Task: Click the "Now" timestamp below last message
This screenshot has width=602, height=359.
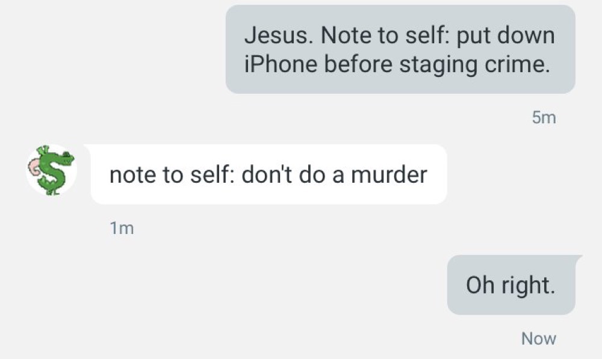Action: point(539,339)
